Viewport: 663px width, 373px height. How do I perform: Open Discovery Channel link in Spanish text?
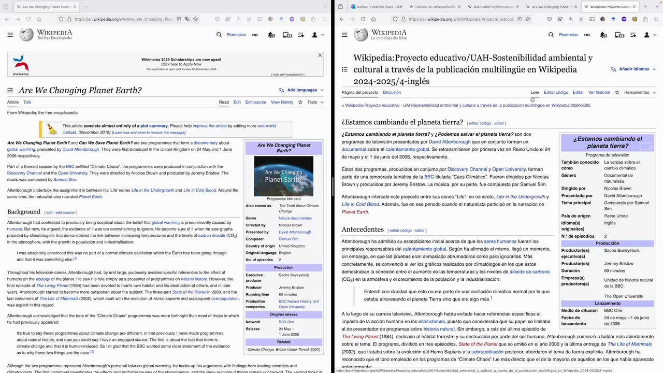coord(467,169)
